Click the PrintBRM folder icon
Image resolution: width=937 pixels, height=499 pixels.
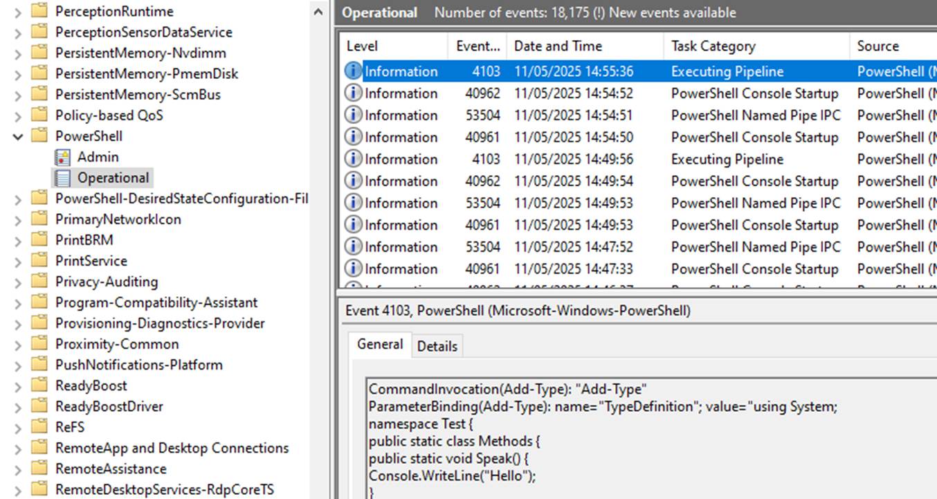coord(41,240)
